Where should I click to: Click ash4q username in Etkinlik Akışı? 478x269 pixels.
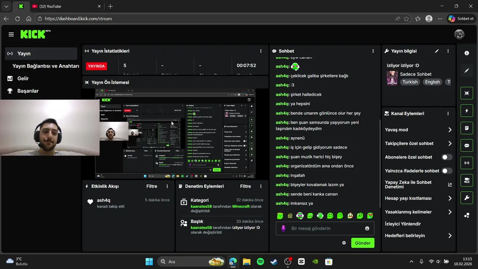(x=103, y=200)
